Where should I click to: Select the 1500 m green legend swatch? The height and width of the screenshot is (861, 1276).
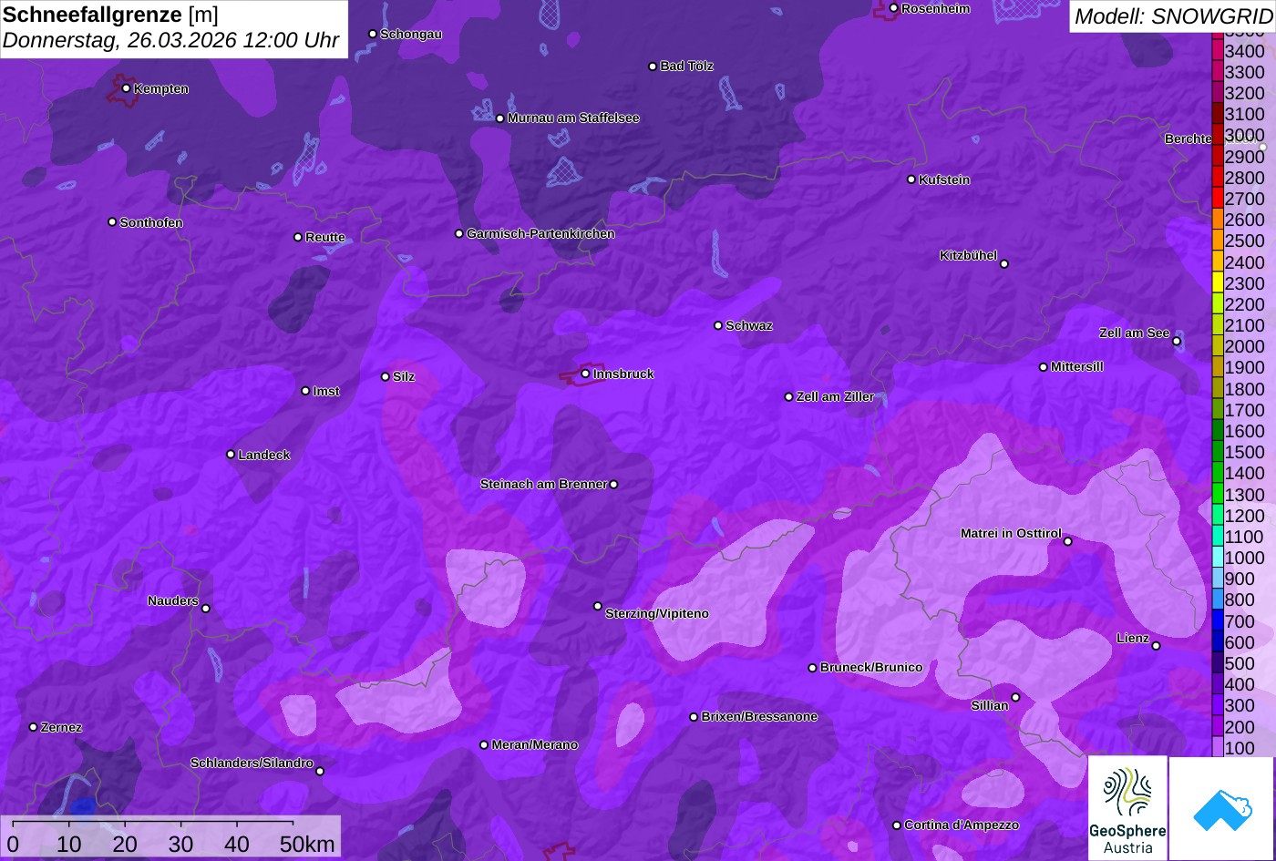pos(1218,452)
